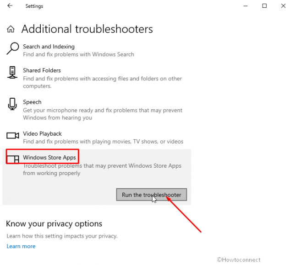Click the Video Playback camera icon

[12, 136]
